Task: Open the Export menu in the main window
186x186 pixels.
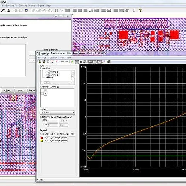Action: pos(41,6)
